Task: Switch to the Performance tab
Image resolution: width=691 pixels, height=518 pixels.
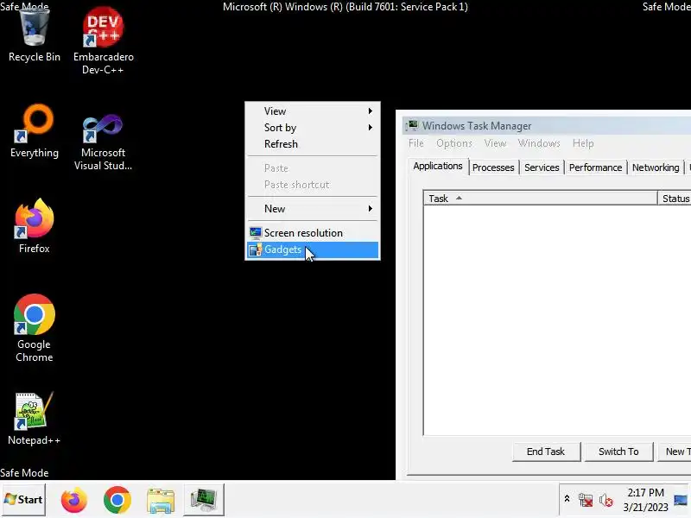Action: pyautogui.click(x=595, y=167)
